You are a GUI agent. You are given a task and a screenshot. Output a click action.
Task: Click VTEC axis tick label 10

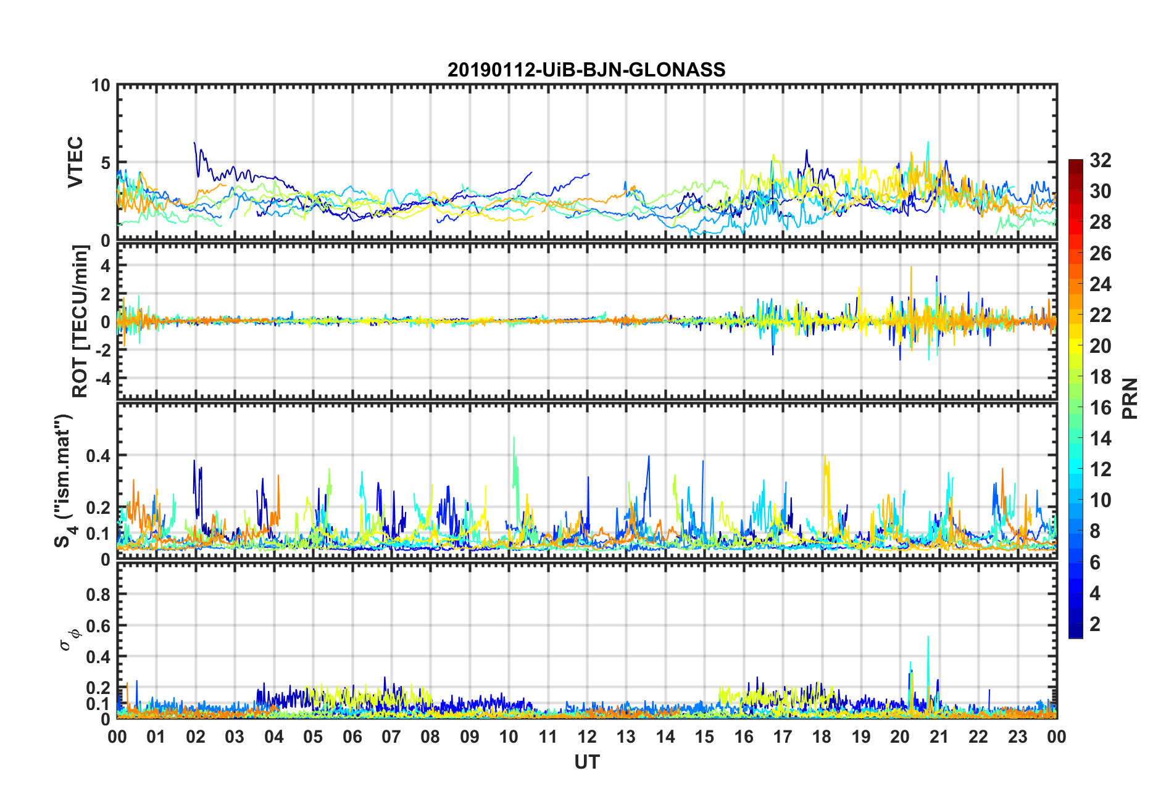pyautogui.click(x=100, y=86)
